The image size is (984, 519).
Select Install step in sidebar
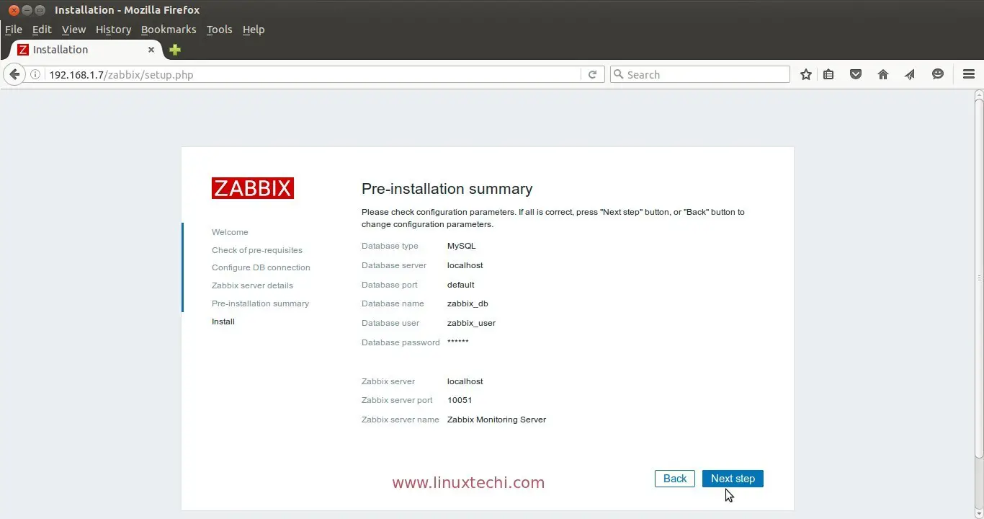click(x=223, y=321)
